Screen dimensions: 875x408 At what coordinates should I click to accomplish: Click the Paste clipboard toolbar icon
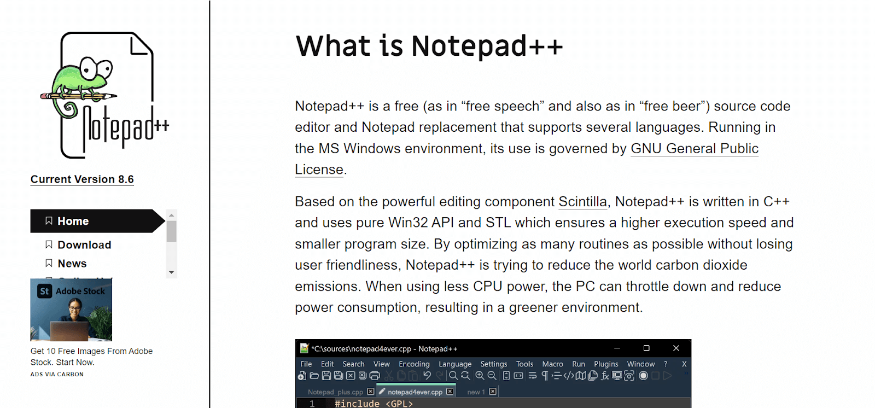coord(413,376)
